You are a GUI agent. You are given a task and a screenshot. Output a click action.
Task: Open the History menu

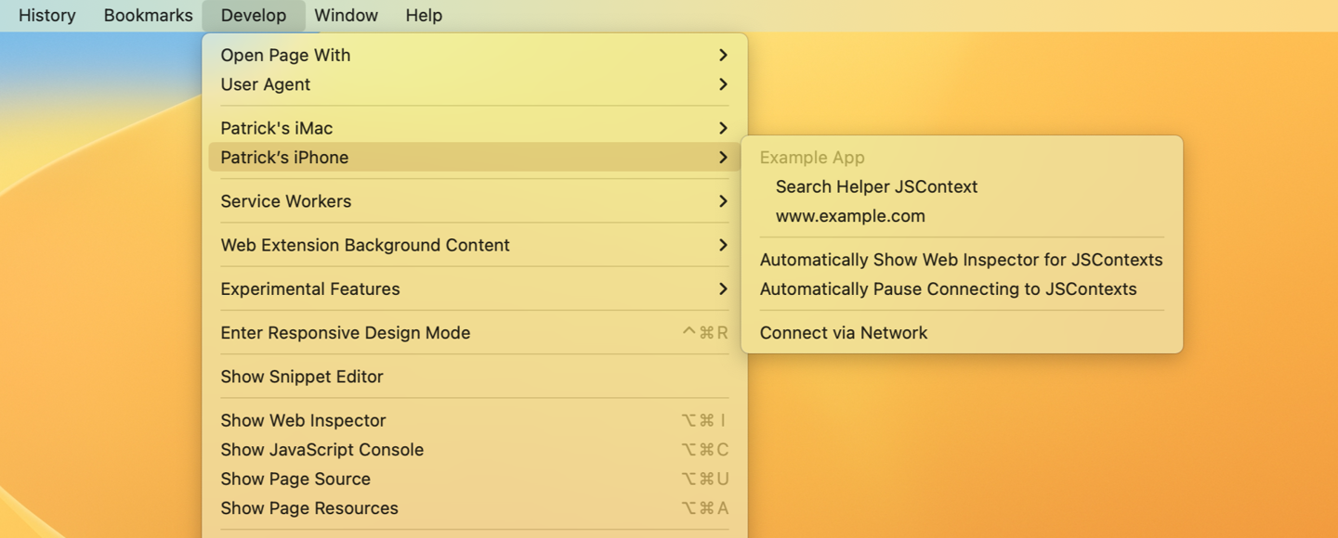pos(46,16)
